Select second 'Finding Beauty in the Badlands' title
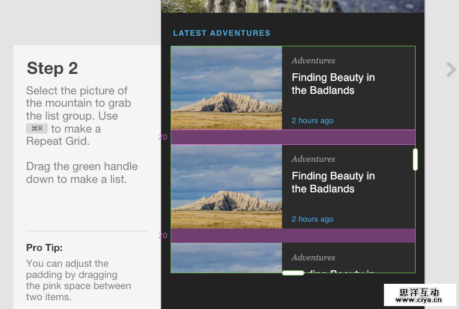Viewport: 459px width, 309px height. 333,182
